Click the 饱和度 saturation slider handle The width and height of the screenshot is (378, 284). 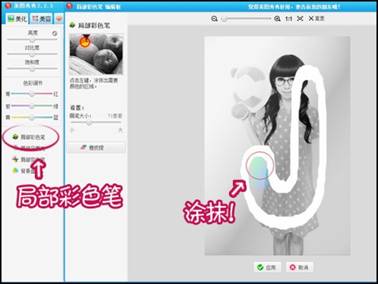click(32, 69)
